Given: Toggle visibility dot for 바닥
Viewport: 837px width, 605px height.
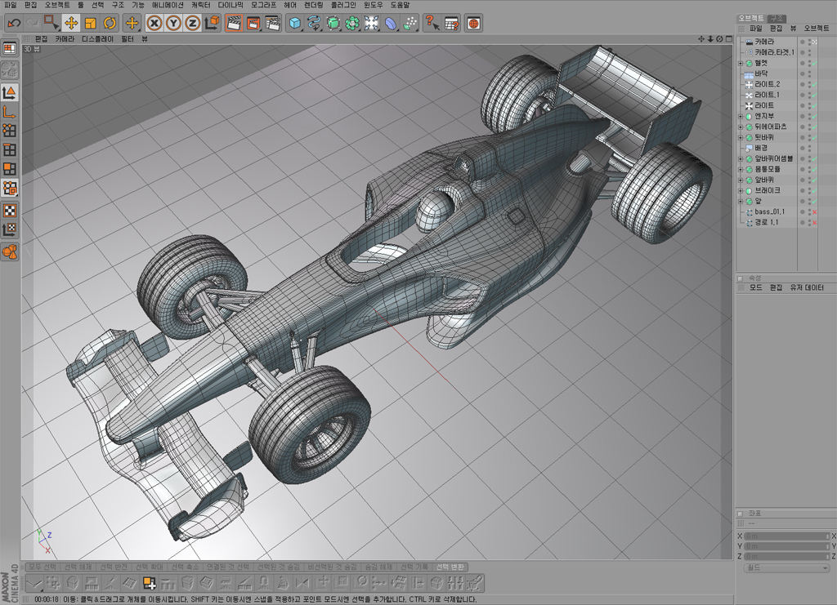Looking at the screenshot, I should click(802, 74).
